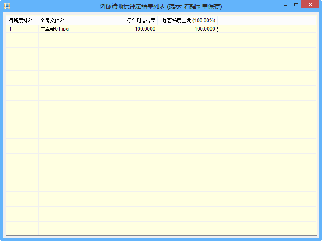The image size is (322, 241).
Task: Select file name 羊卓雍01.jpg
Action: pyautogui.click(x=55, y=29)
